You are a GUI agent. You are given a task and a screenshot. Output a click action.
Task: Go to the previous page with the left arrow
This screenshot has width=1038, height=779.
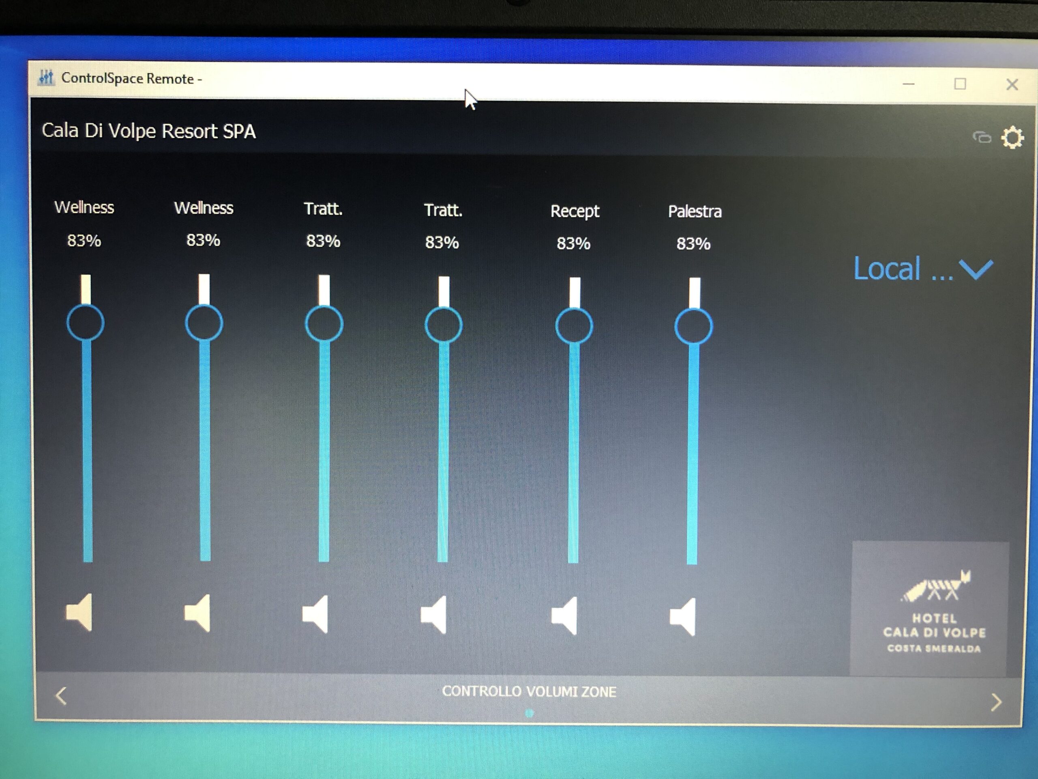61,696
